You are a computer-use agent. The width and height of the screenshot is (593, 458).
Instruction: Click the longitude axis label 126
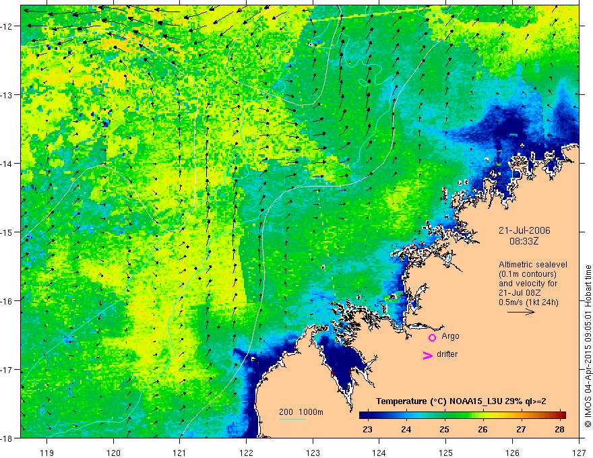(x=512, y=453)
